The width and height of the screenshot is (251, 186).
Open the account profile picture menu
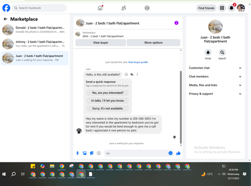(x=241, y=8)
